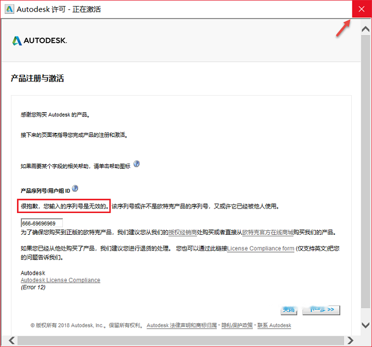Open the 隐私保护政策 link
372x347 pixels.
pos(237,326)
